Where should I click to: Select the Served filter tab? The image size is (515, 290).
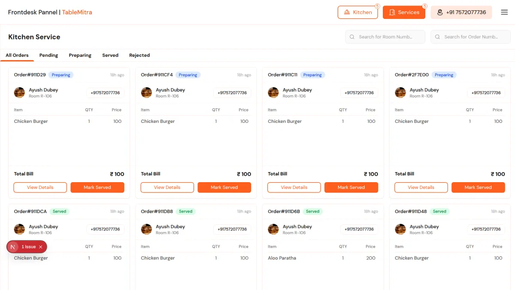110,55
